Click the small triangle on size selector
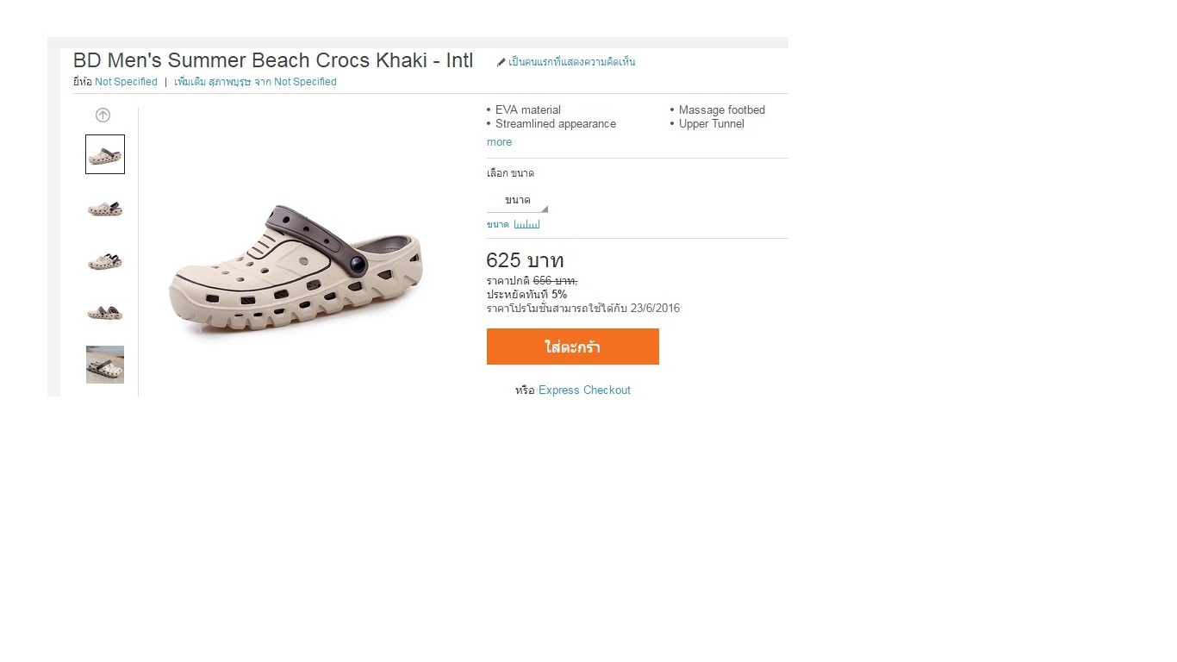Screen dimensions: 1177x662 [544, 209]
